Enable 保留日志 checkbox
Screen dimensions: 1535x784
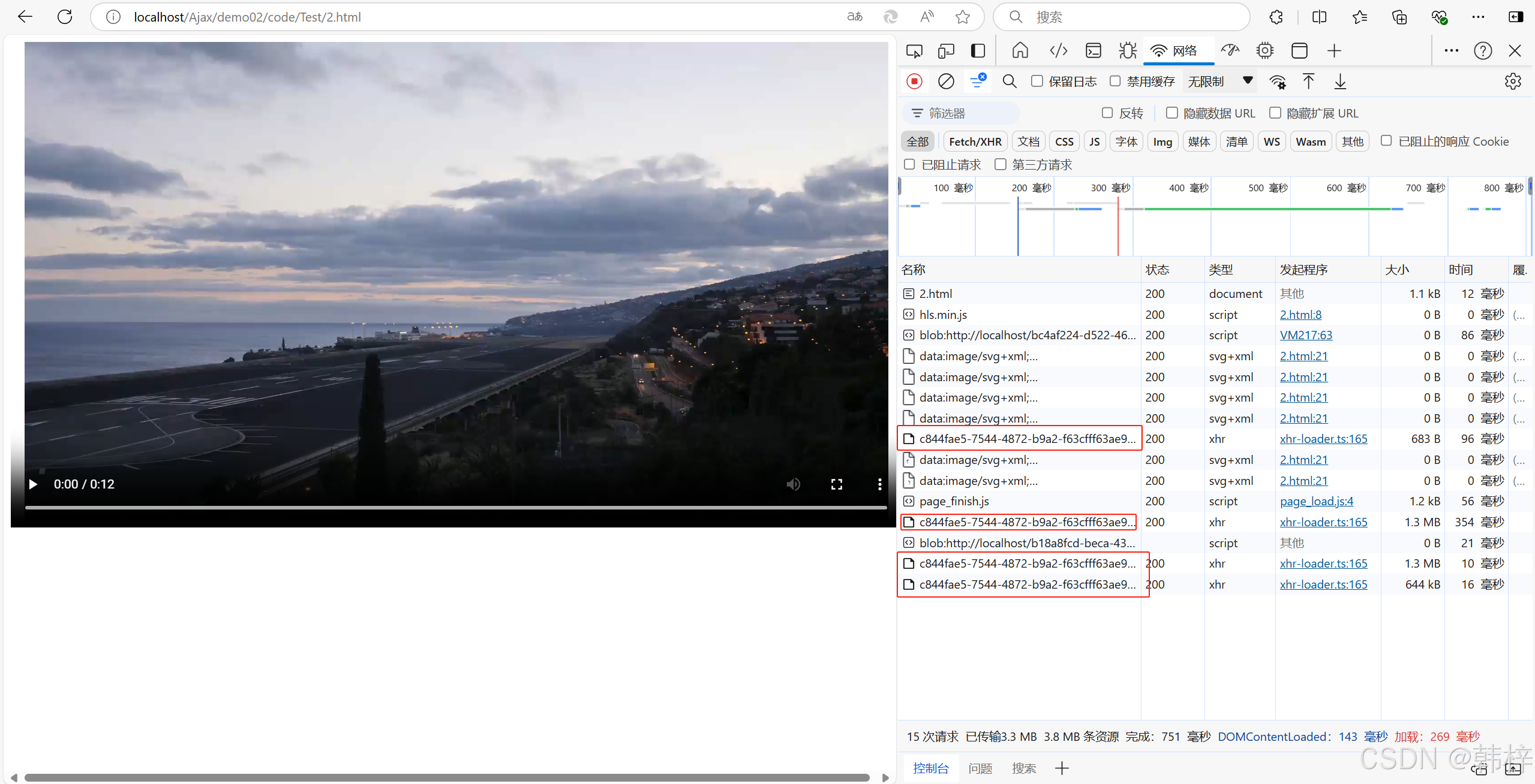tap(1037, 81)
